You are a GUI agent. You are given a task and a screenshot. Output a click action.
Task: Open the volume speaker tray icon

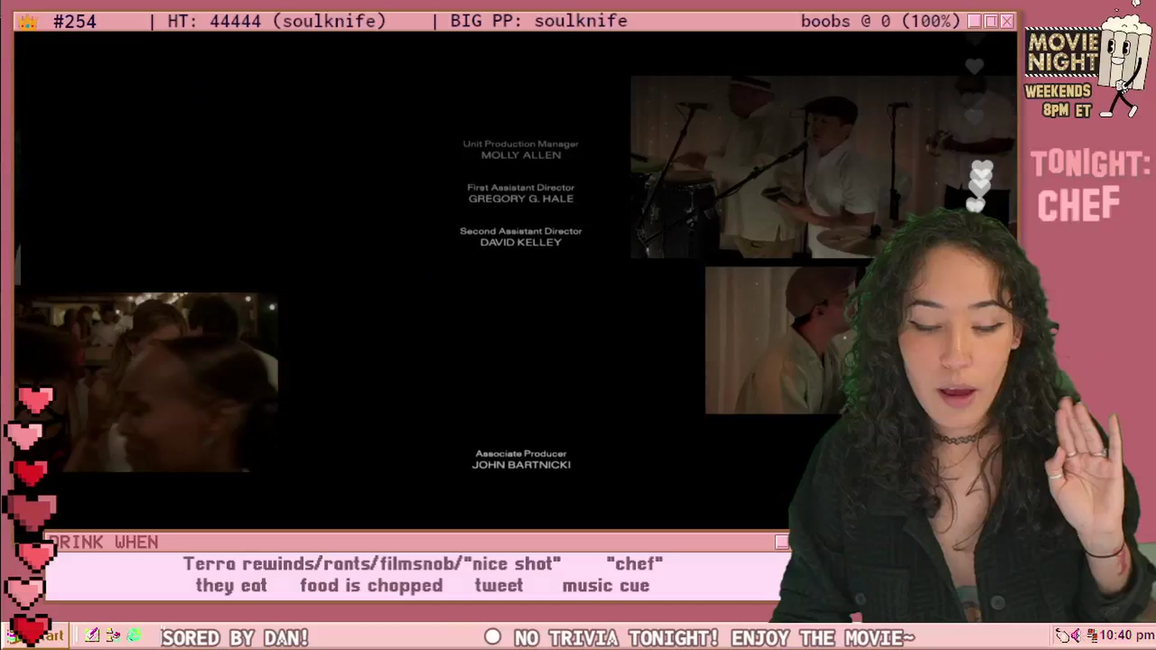point(1076,636)
